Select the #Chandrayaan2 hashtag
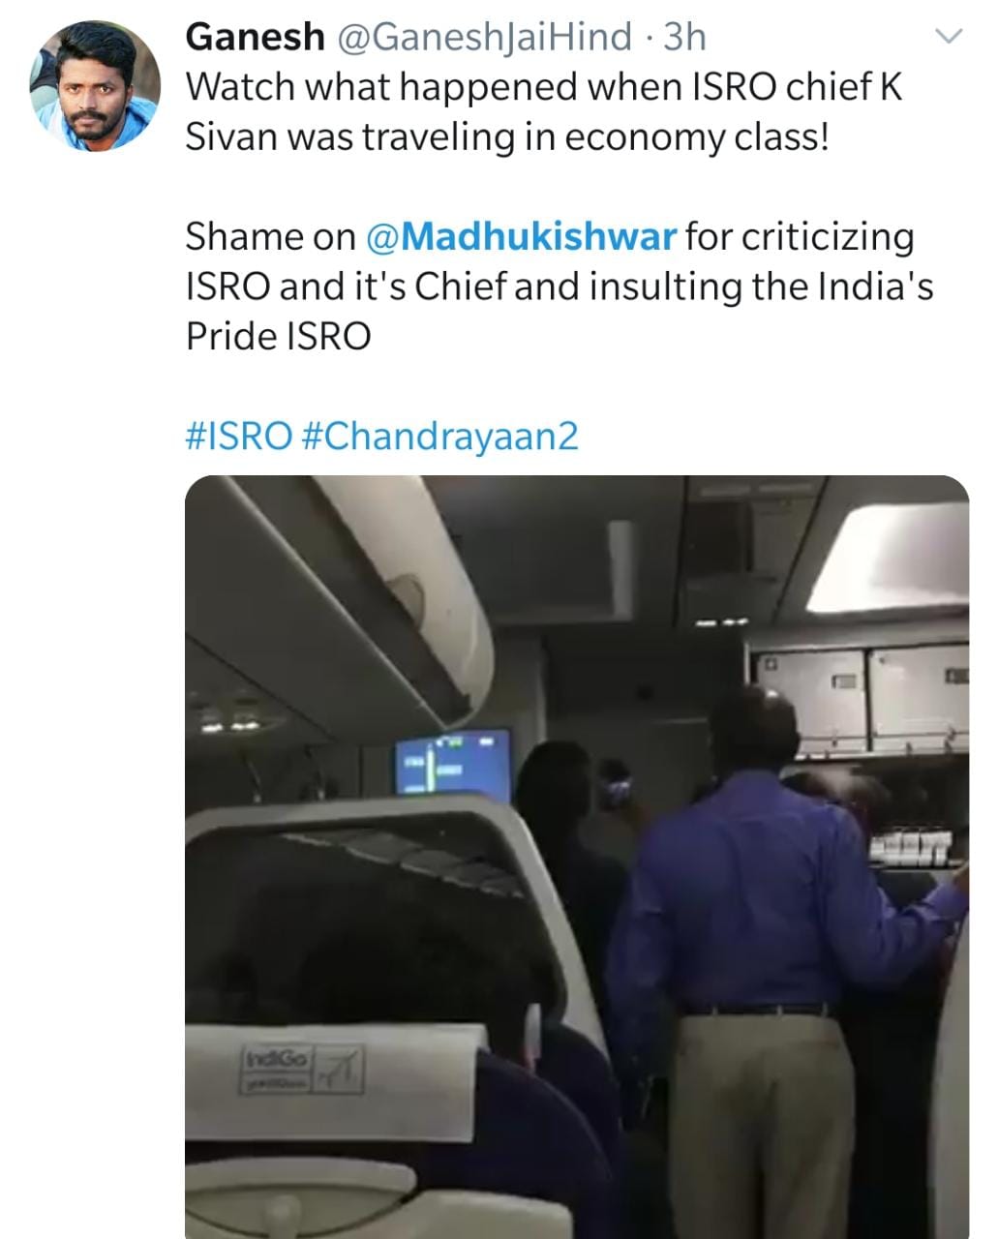Image resolution: width=998 pixels, height=1239 pixels. 440,436
